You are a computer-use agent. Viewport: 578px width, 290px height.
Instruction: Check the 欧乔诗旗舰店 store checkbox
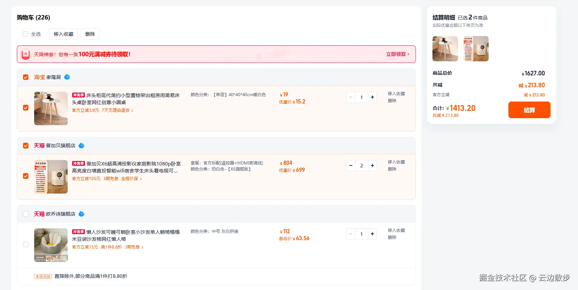(26, 214)
